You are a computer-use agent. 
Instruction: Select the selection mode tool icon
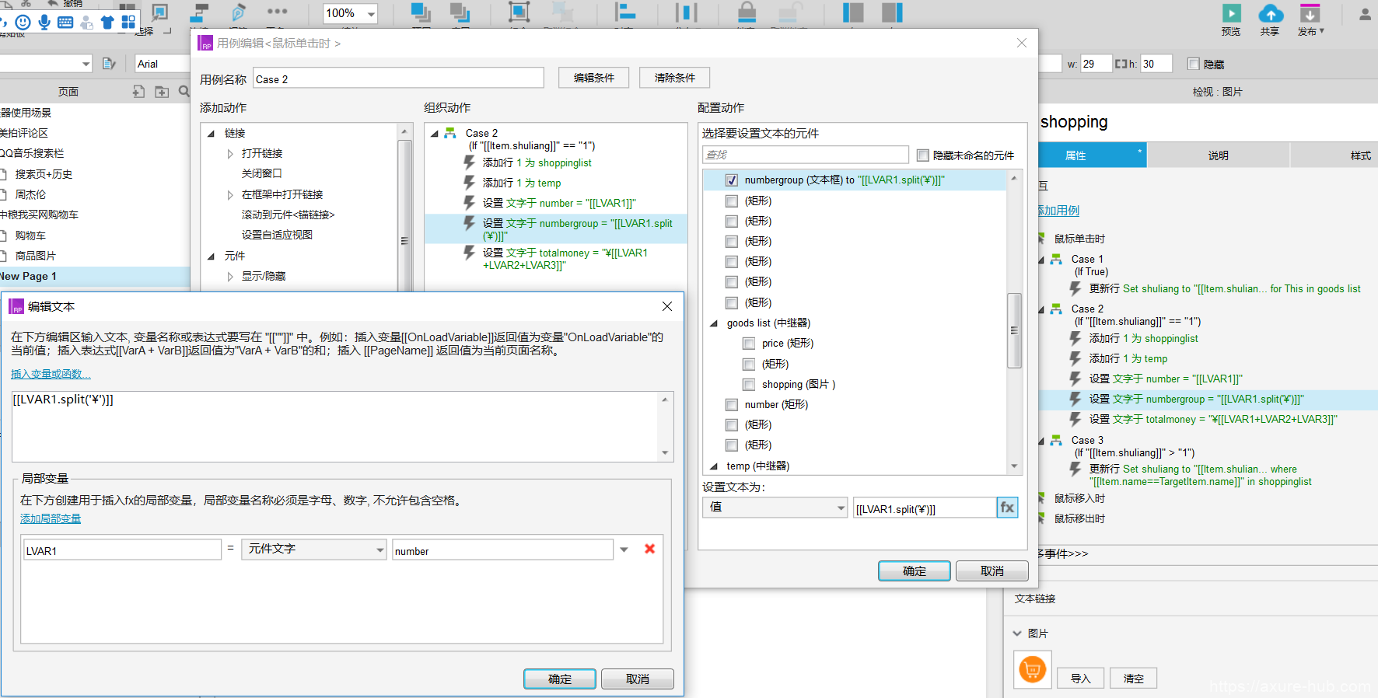(159, 12)
